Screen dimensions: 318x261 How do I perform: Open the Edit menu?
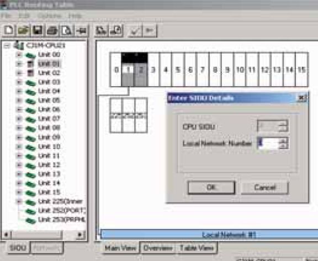point(24,16)
